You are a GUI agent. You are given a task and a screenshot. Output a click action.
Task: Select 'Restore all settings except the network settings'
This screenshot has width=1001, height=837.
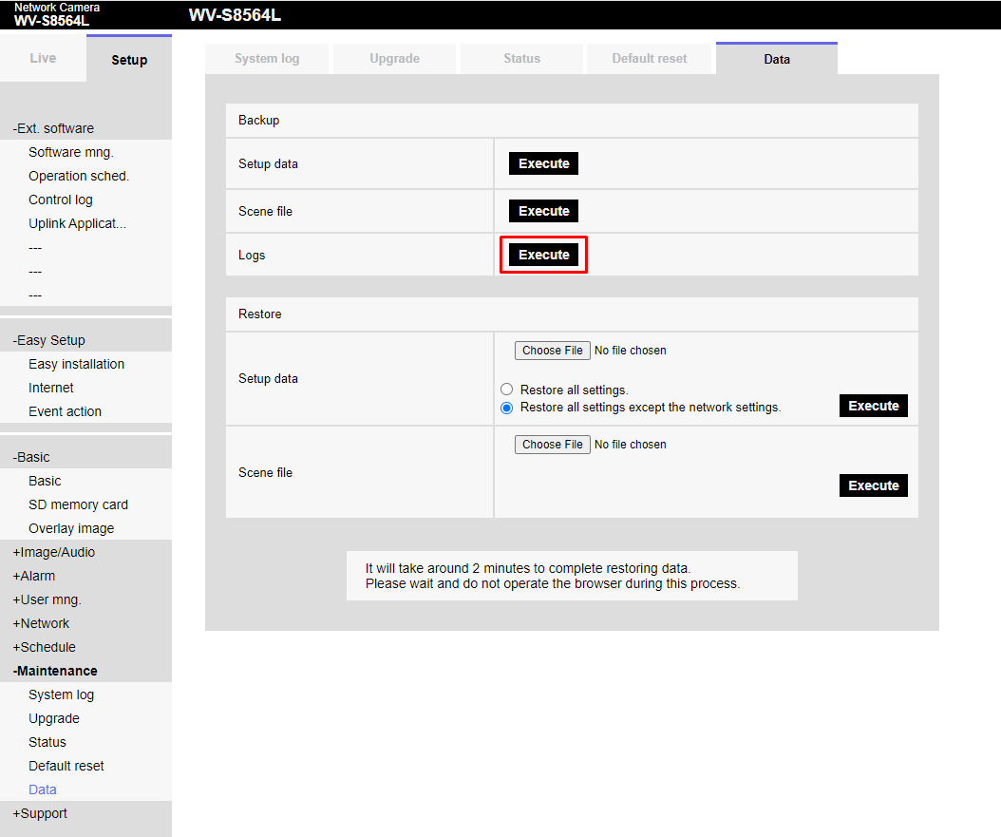pos(507,408)
